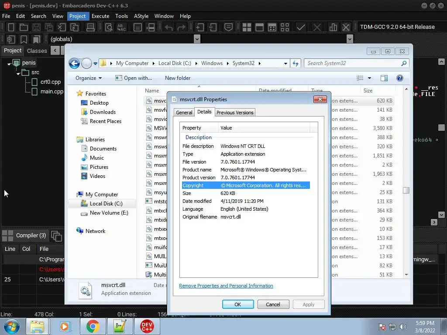The height and width of the screenshot is (335, 447).
Task: Open the Organize dropdown in Explorer
Action: tap(88, 78)
